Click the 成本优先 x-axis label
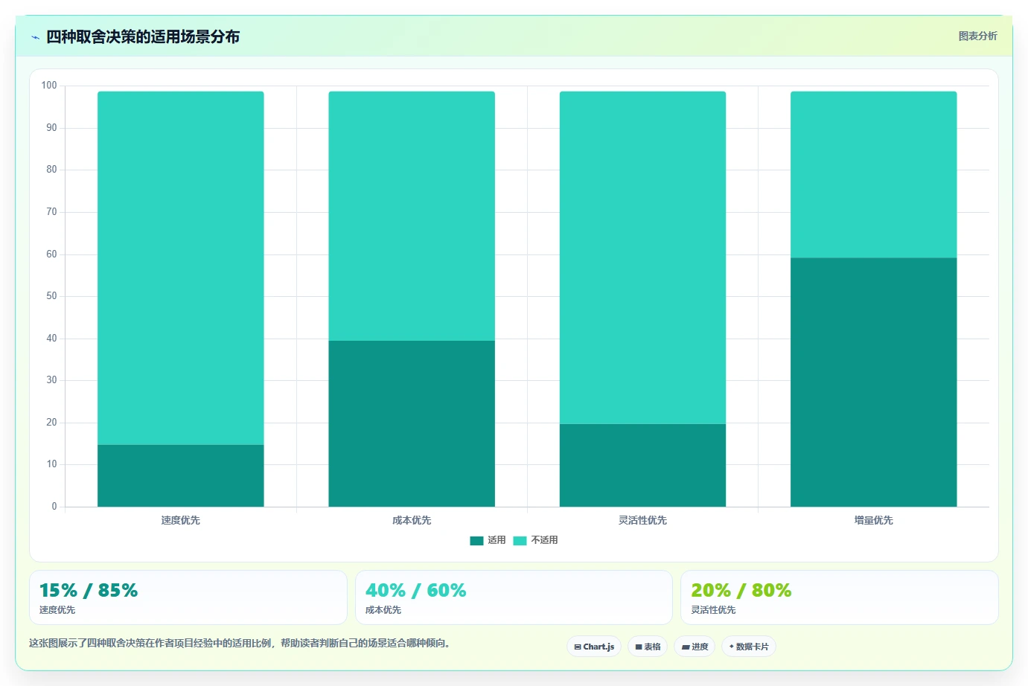Screen dimensions: 1028x686 [x=412, y=520]
